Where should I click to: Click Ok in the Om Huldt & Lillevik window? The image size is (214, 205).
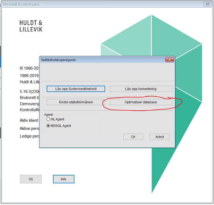coord(31,179)
